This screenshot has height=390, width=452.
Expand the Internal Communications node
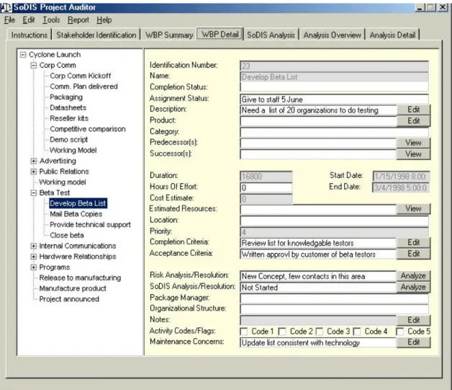click(x=34, y=246)
